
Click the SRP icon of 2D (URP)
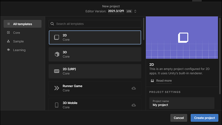[56, 71]
